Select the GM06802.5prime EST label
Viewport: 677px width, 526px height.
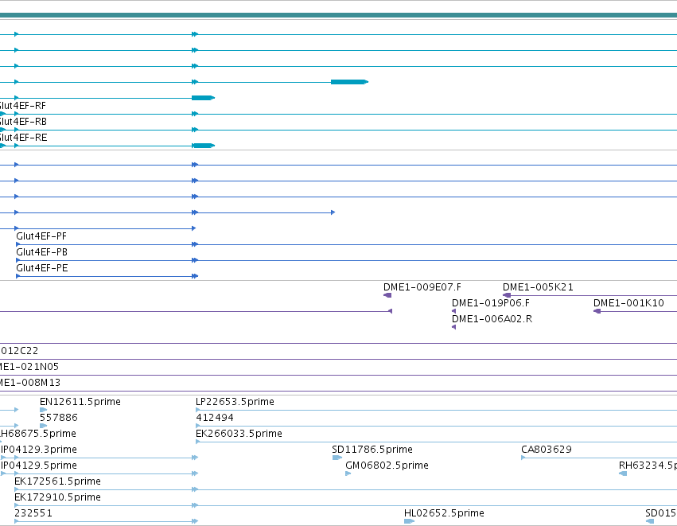(x=387, y=466)
